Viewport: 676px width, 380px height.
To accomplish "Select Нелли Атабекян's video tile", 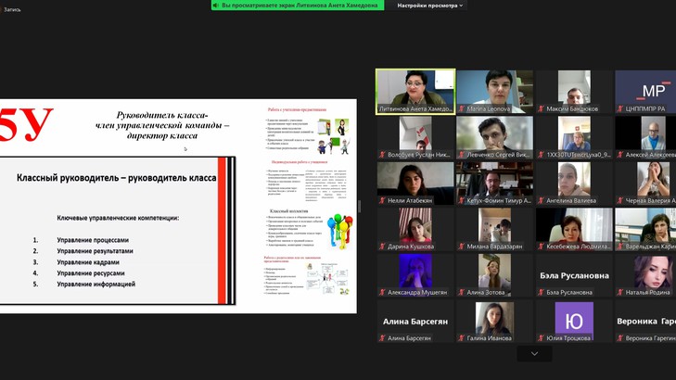I will tap(415, 184).
